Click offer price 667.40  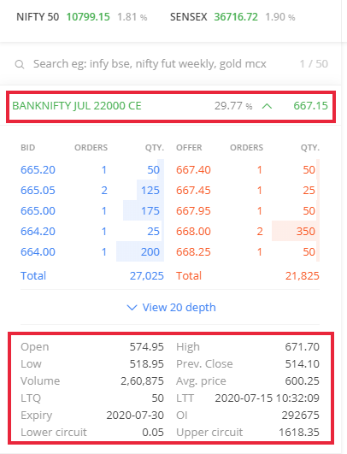(193, 170)
